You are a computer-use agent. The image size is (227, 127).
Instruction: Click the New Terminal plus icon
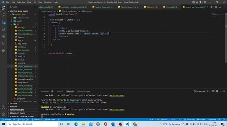207,91
